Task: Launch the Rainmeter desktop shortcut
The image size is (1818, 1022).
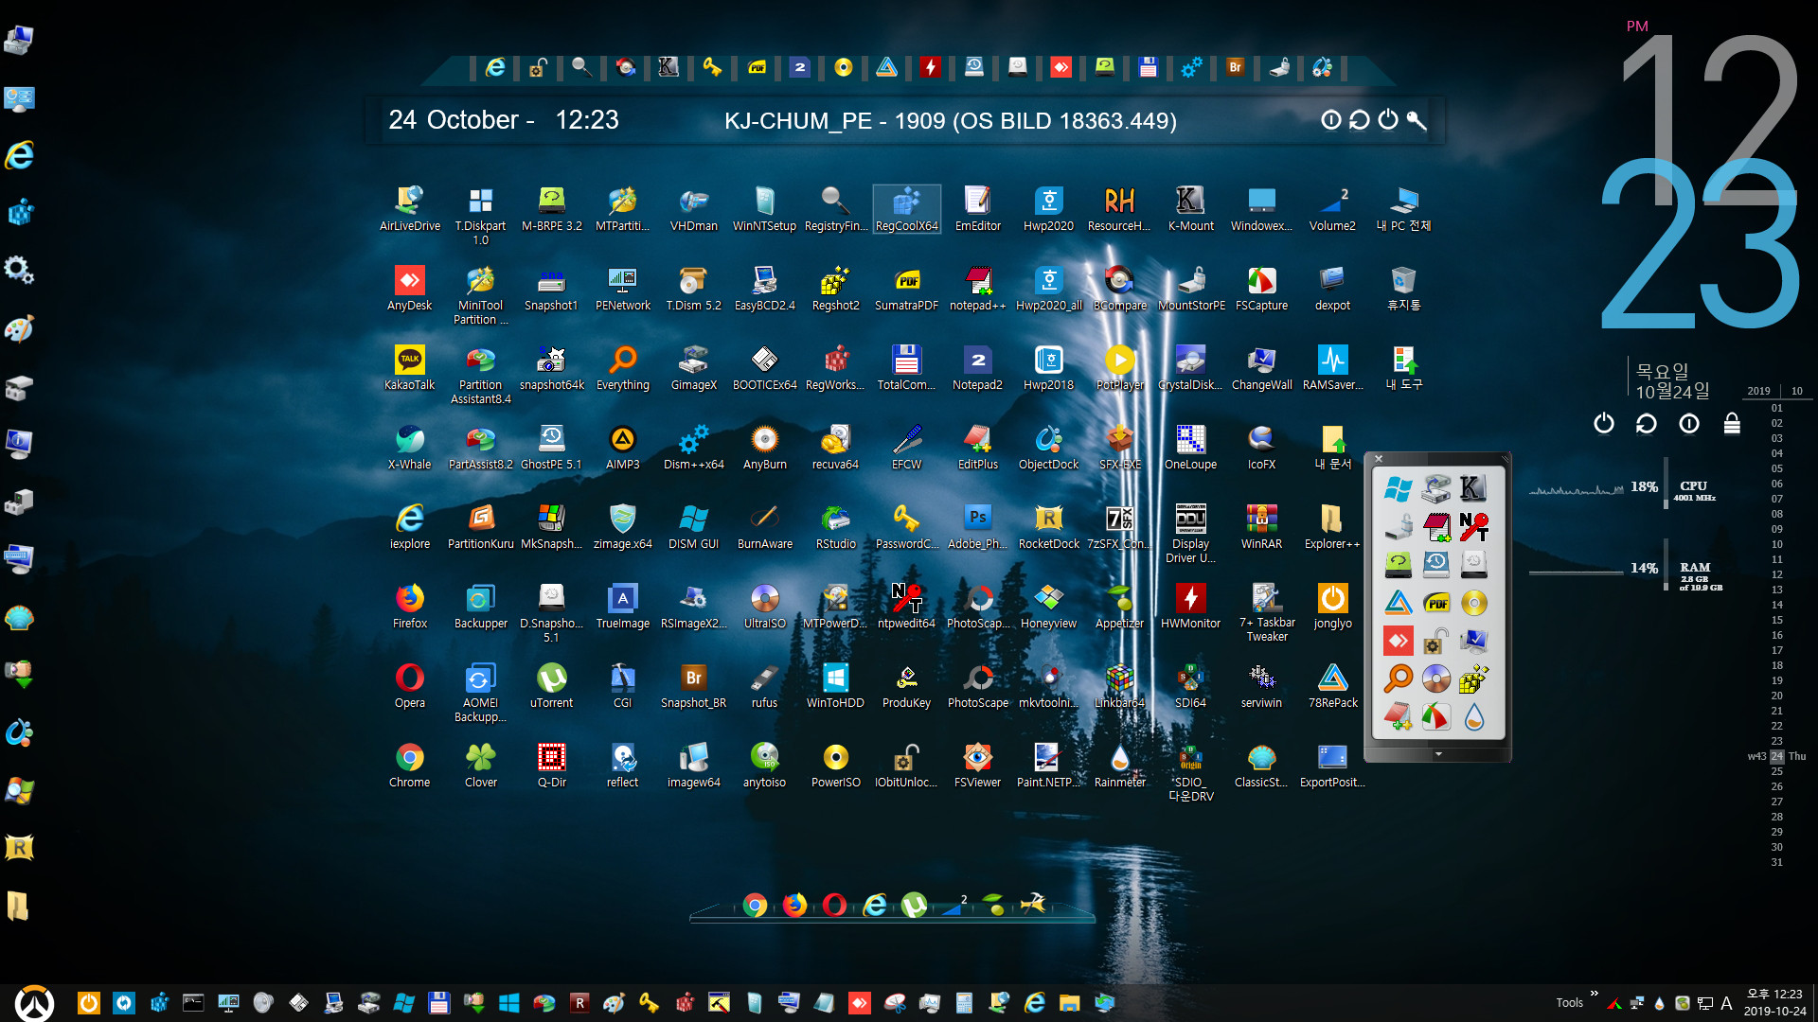Action: pos(1119,765)
